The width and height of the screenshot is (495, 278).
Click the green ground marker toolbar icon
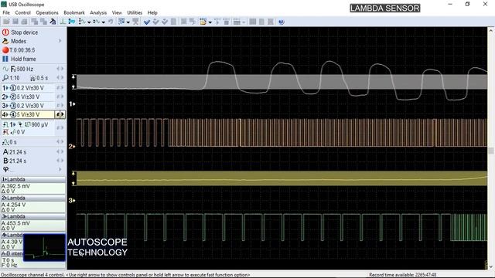(63, 22)
